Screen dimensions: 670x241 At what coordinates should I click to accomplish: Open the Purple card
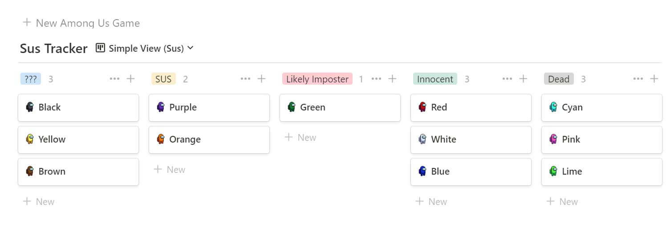coord(209,107)
